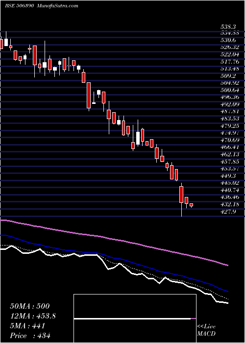Click the 50MA : 500 indicator text

(x=30, y=306)
